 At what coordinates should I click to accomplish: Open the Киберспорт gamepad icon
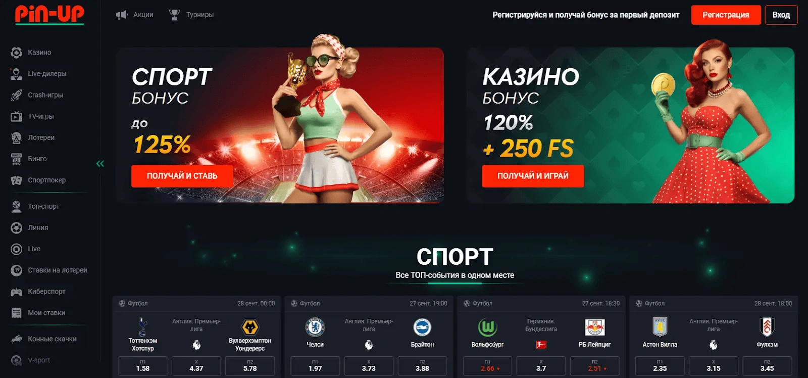(16, 292)
